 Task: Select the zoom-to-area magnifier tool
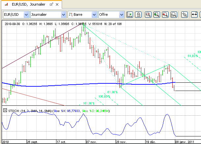coord(174,15)
